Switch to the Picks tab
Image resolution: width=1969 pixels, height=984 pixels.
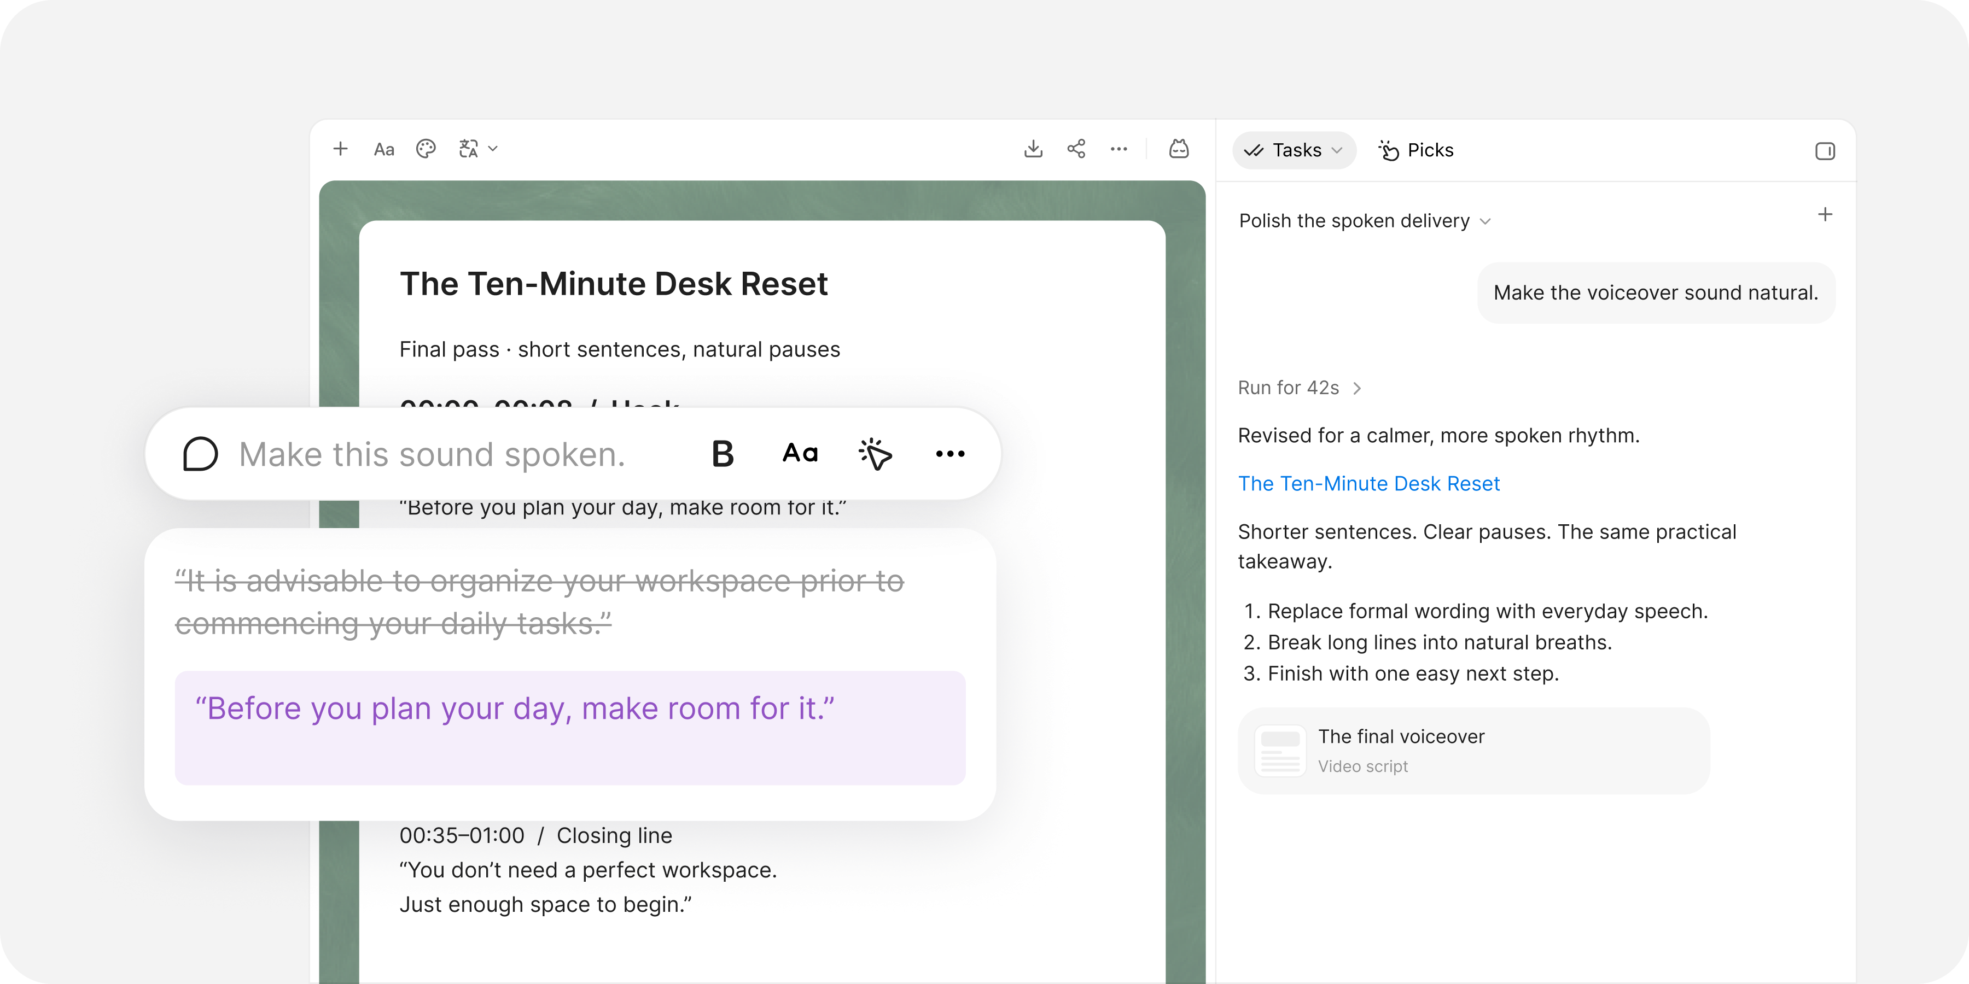tap(1417, 150)
